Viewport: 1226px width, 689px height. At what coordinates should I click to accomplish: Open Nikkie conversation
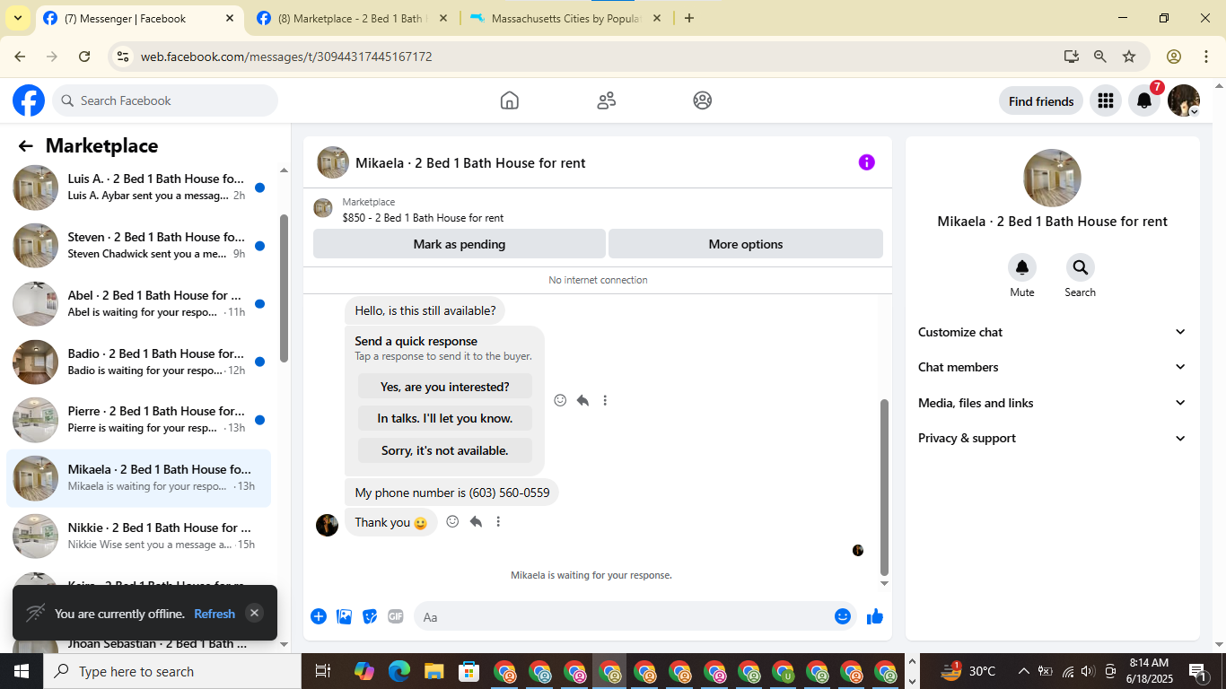(x=139, y=536)
